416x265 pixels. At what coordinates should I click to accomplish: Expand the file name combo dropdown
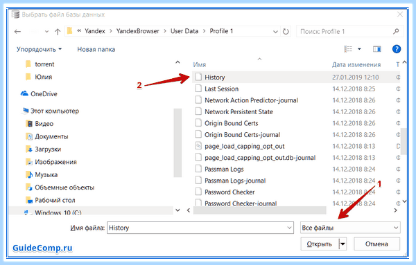289,228
